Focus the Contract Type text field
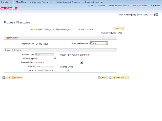 pos(44,58)
